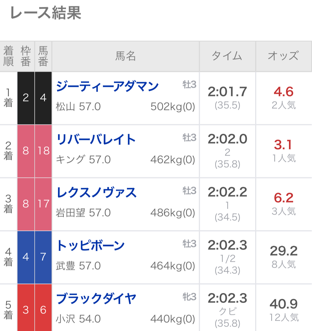Click the レクスノヴァス horse name
Screen dimensions: 312x331
97,193
